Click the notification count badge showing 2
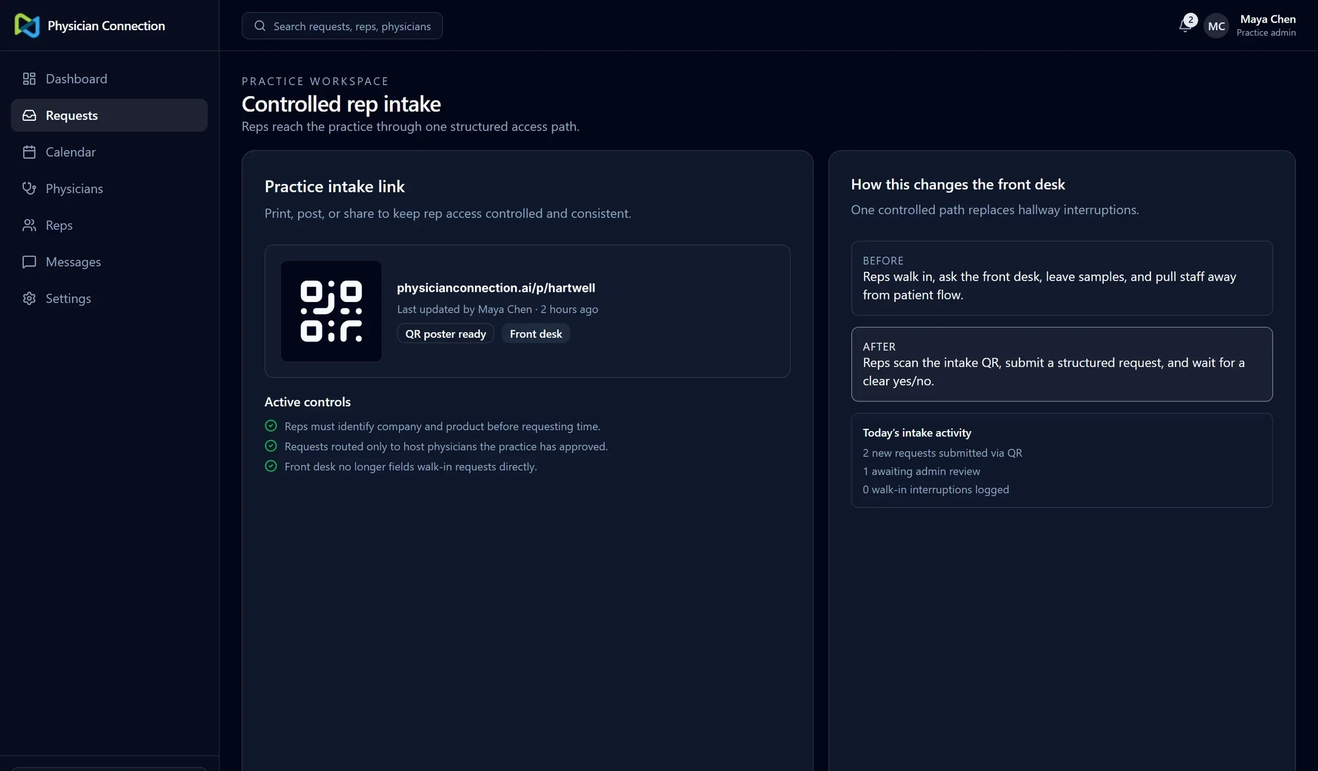1318x771 pixels. [1191, 20]
